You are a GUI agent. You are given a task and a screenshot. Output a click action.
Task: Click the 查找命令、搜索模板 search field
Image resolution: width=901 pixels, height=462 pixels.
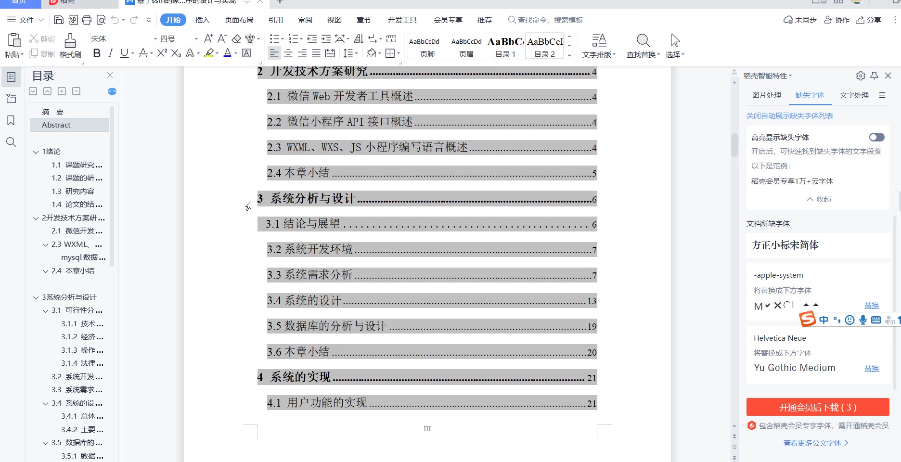point(545,20)
